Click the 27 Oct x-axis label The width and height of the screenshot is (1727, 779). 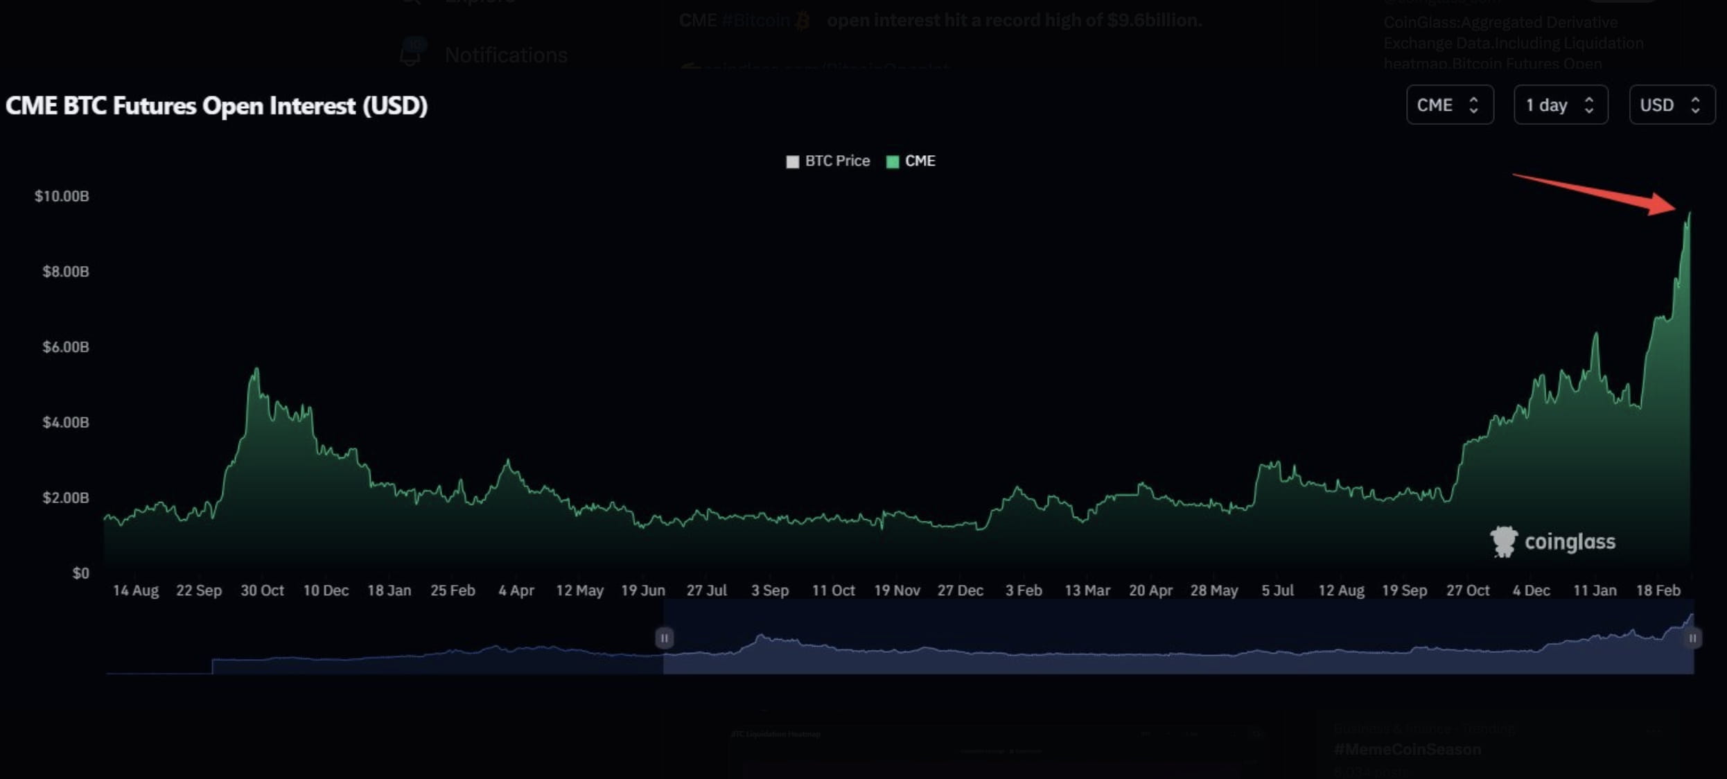point(1468,590)
